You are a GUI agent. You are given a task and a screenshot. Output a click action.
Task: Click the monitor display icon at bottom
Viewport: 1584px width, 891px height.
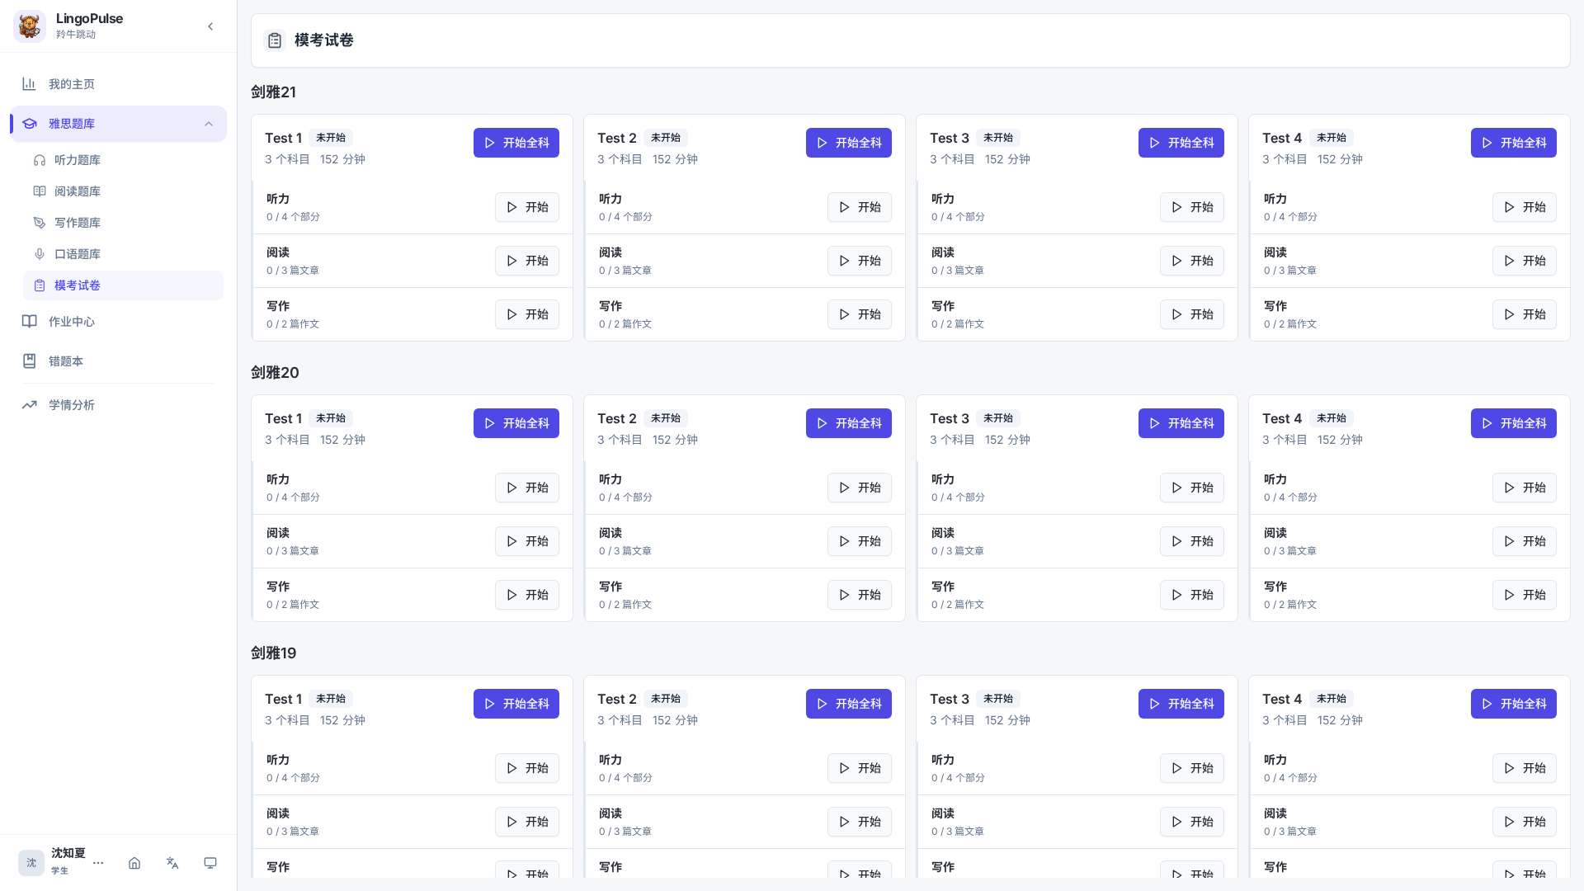pos(210,863)
